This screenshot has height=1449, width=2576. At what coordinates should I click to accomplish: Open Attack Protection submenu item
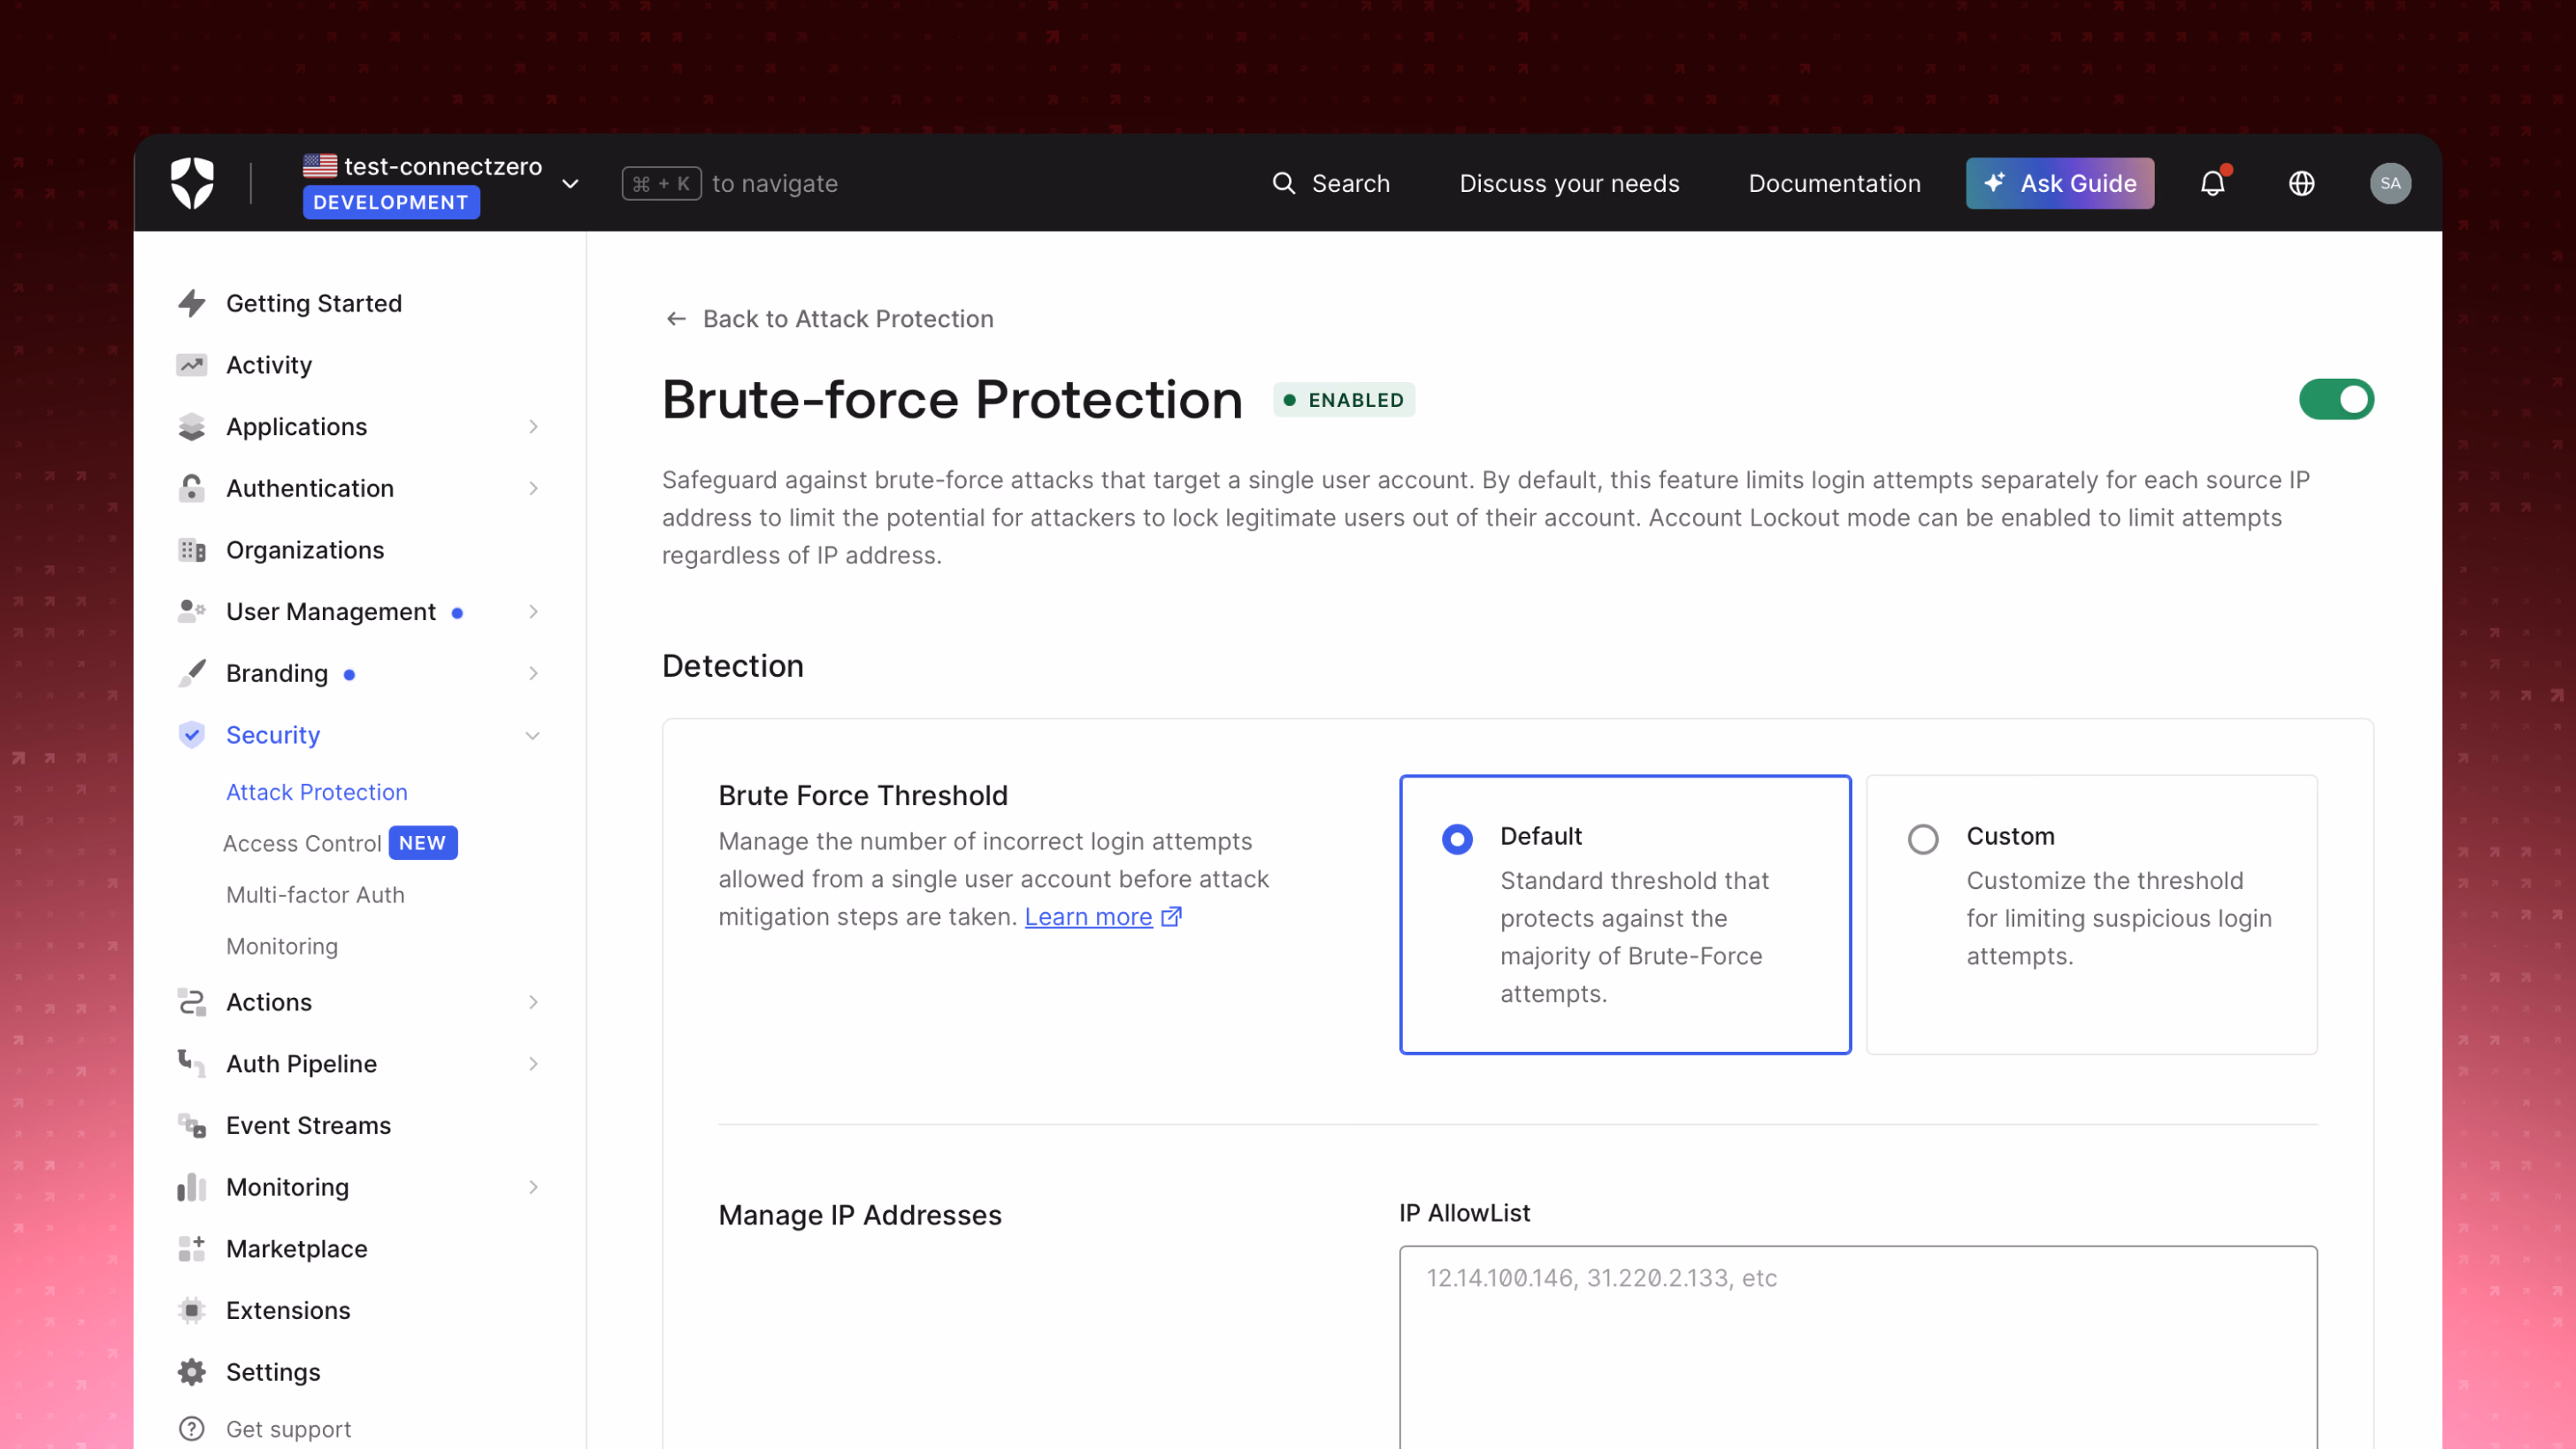(x=317, y=792)
